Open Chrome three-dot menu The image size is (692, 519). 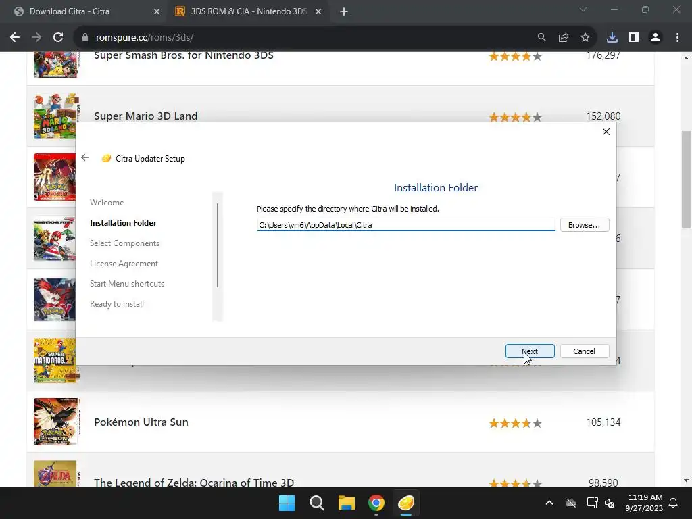tap(677, 38)
